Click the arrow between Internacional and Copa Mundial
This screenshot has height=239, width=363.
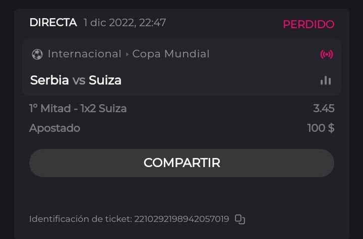127,54
